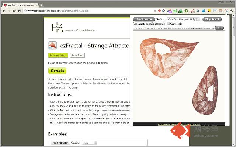236x147 pixels.
Task: Open the red checkmark extension icon
Action: click(192, 11)
